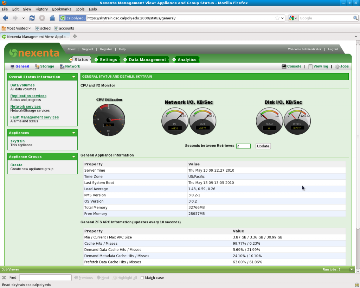The height and width of the screenshot is (288, 360).
Task: Click the Stop loading icon
Action: point(42,18)
